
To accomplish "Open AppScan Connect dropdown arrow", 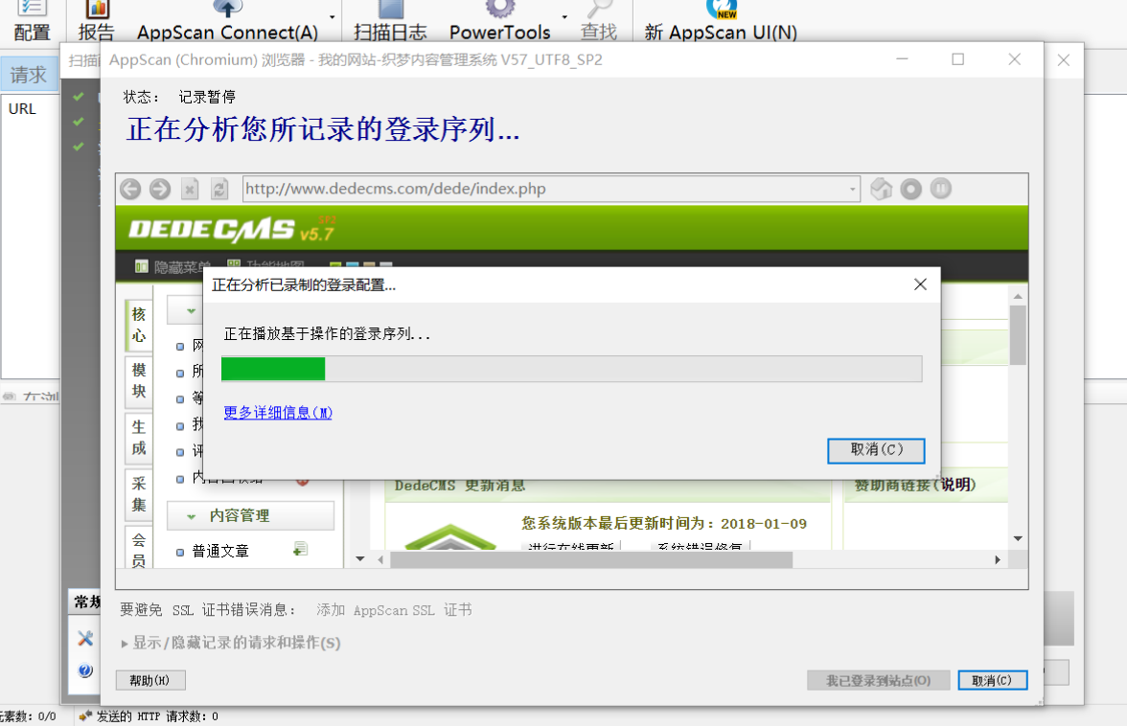I will pos(332,17).
